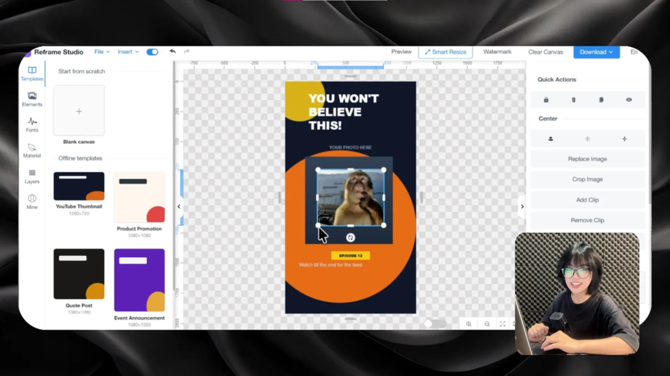Click the Remove Clip button
The height and width of the screenshot is (376, 670).
pyautogui.click(x=587, y=220)
